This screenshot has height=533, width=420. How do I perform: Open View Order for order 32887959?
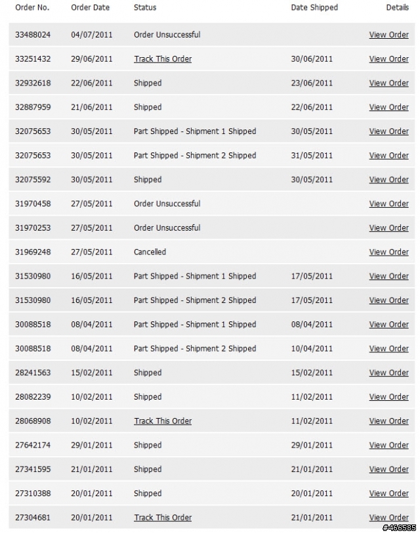pyautogui.click(x=388, y=107)
